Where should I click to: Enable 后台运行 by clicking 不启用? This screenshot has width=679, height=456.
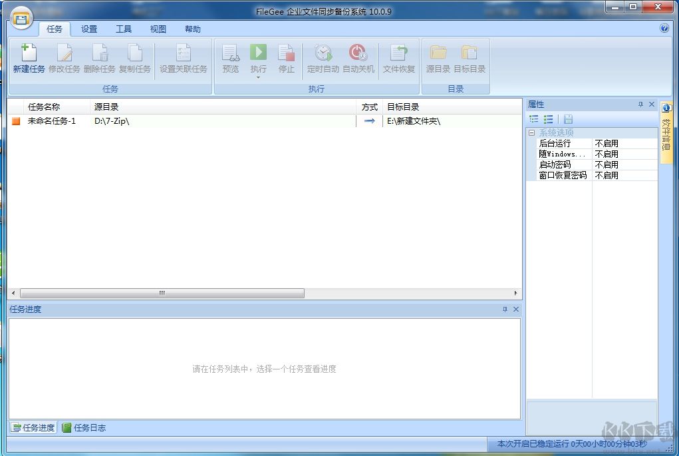pos(607,142)
